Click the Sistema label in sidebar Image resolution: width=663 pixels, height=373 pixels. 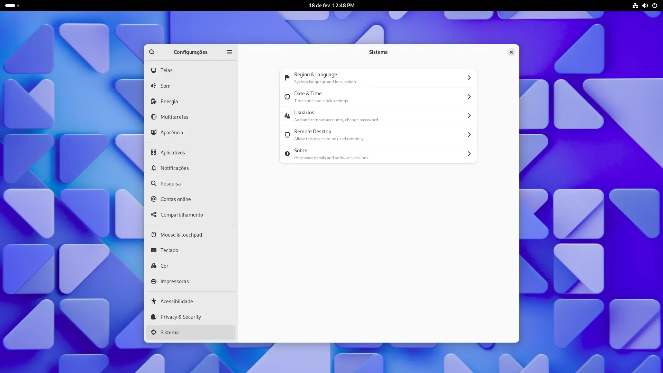coord(170,333)
